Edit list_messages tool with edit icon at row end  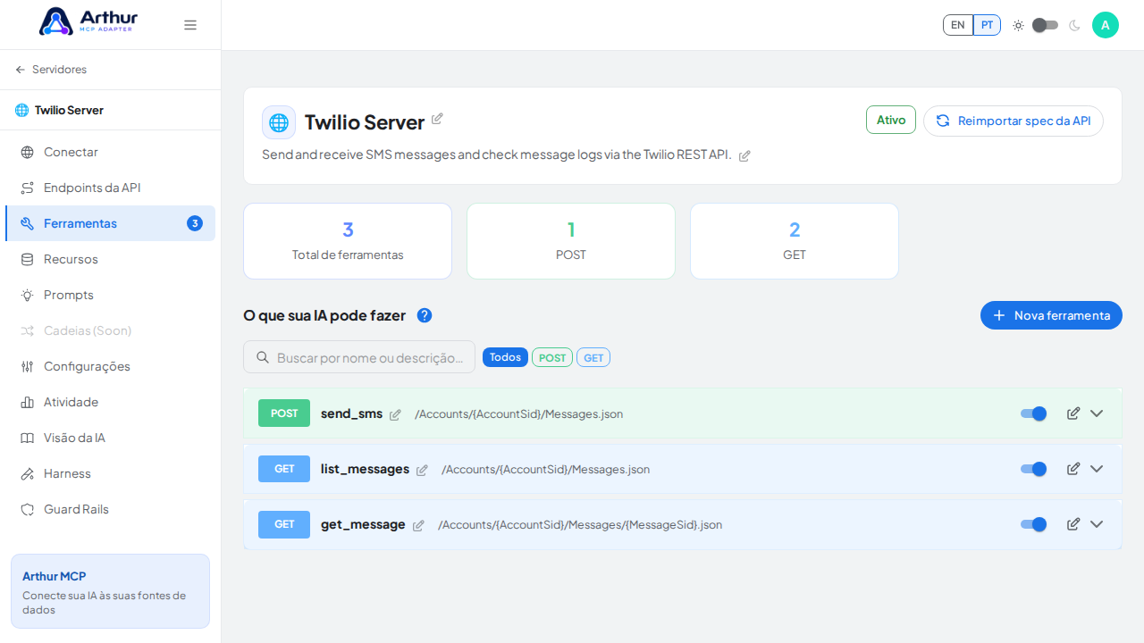coord(1073,469)
